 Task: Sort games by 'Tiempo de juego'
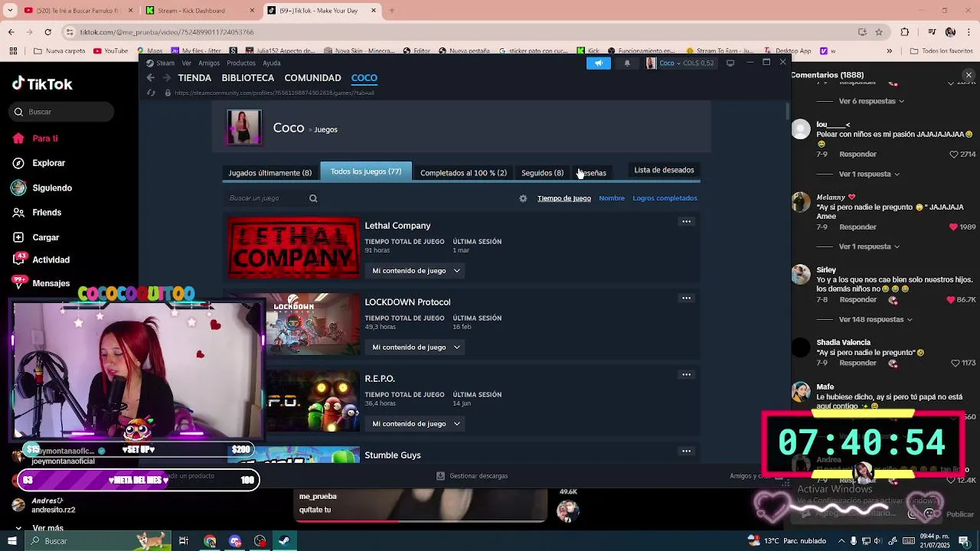coord(564,198)
